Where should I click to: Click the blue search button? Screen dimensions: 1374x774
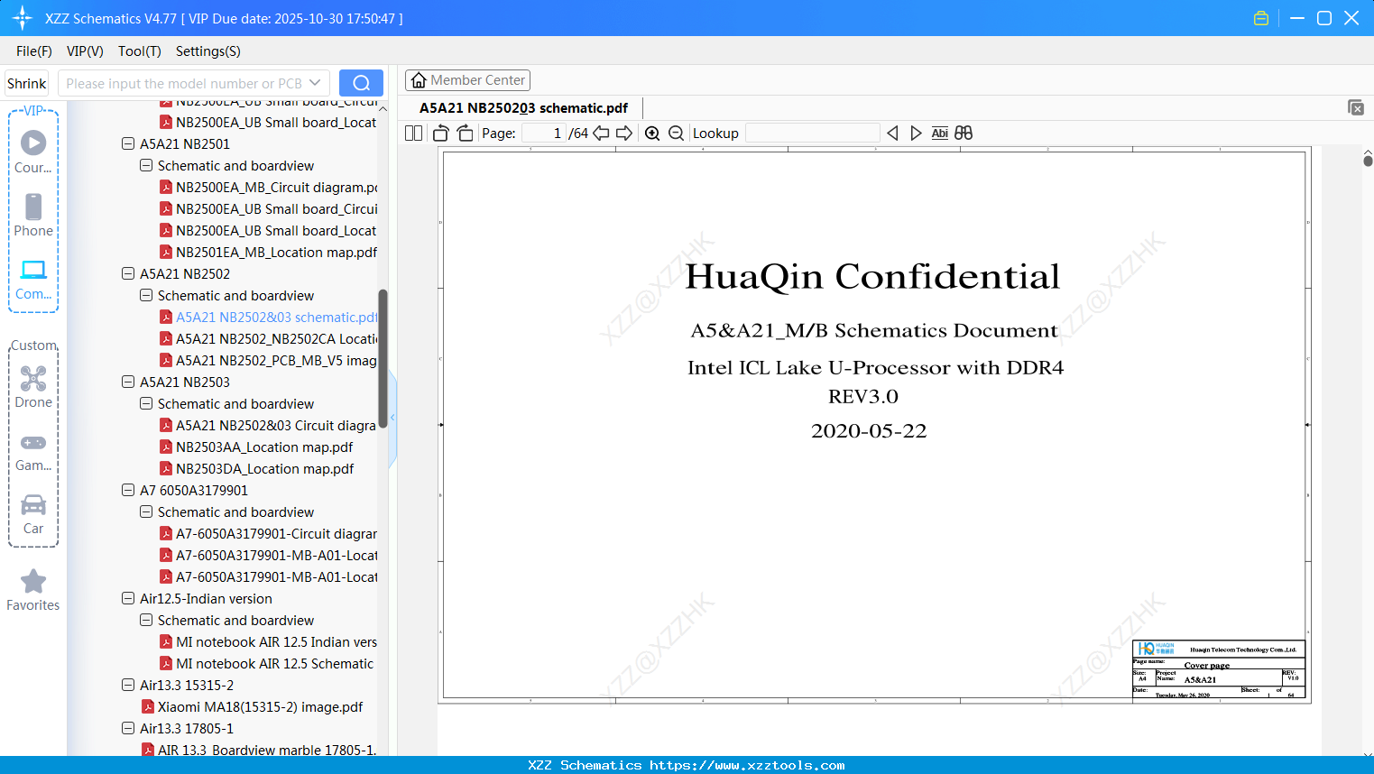tap(361, 83)
